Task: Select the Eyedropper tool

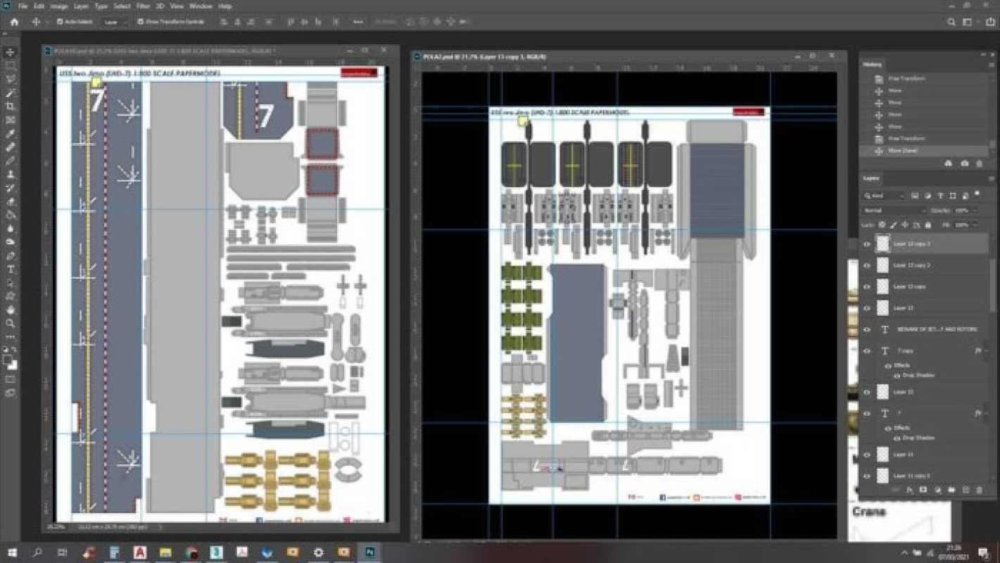Action: [10, 134]
